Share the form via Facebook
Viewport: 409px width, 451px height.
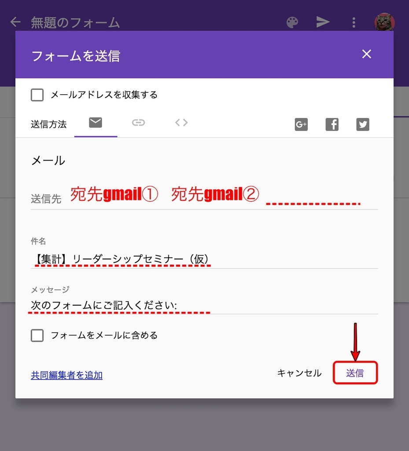click(x=332, y=124)
